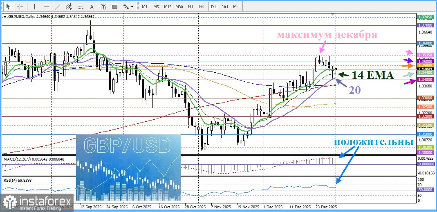The width and height of the screenshot is (437, 212).
Task: Click the 1 Dec 2025 date label
Action: coord(273,207)
